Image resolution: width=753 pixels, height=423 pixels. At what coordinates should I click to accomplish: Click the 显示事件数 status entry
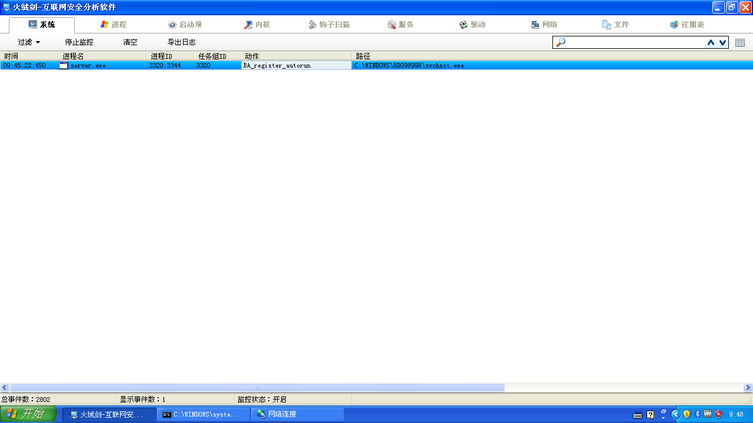[143, 399]
